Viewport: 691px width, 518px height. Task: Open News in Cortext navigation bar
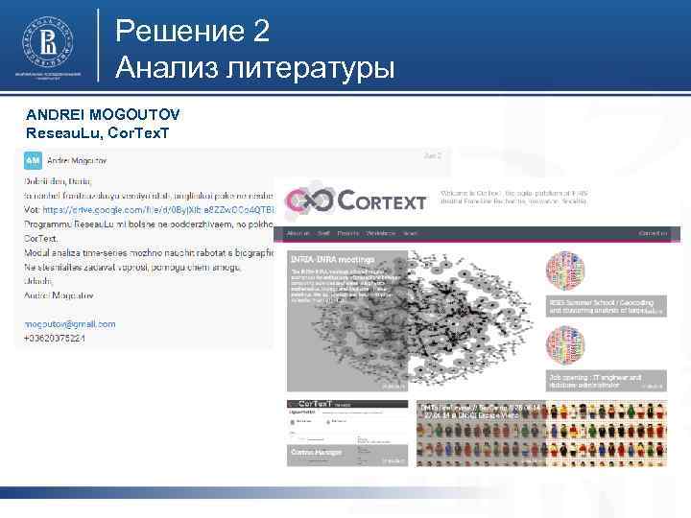pyautogui.click(x=410, y=233)
